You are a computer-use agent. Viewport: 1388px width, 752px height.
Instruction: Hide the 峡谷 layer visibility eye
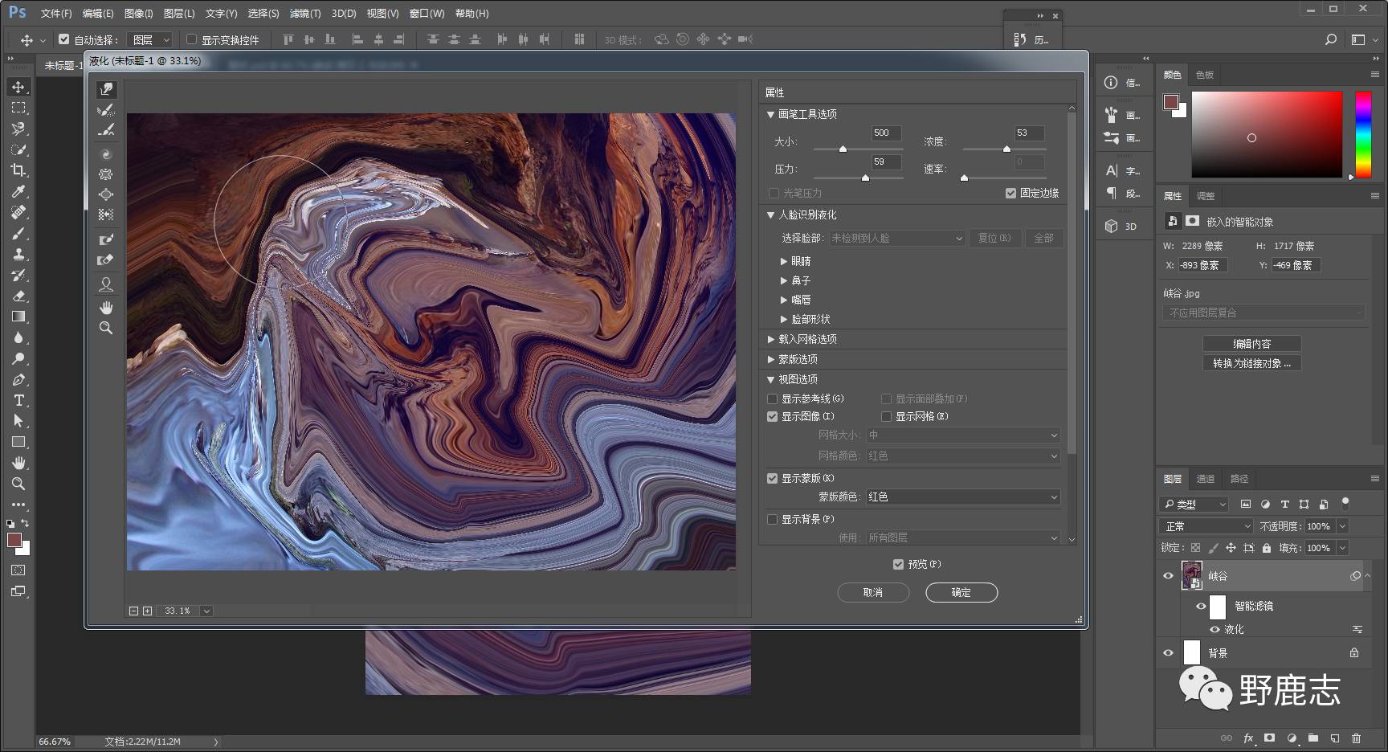[1168, 575]
